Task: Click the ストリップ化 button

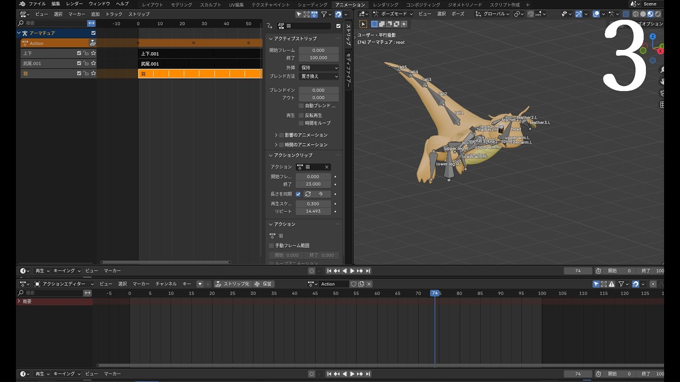Action: (x=232, y=284)
